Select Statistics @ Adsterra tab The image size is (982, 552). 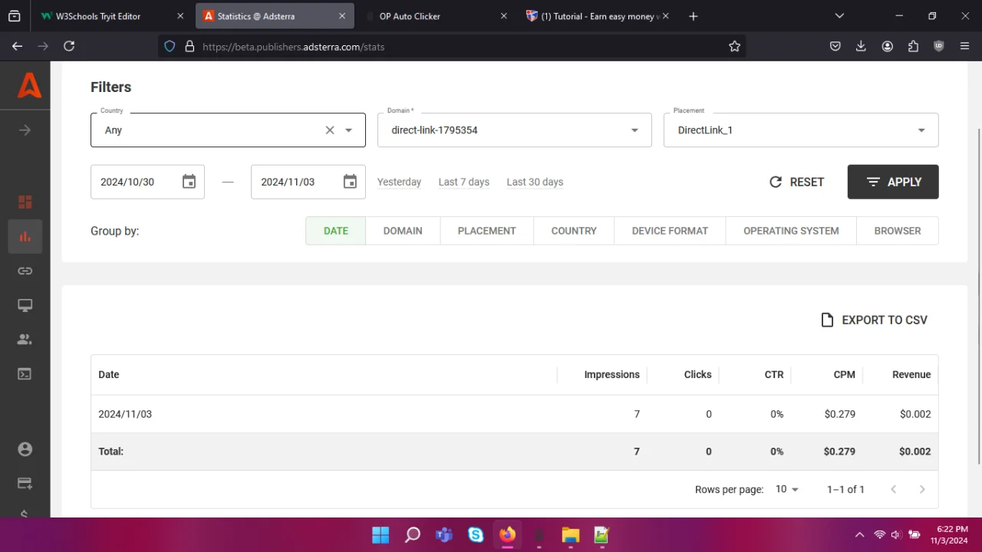275,16
